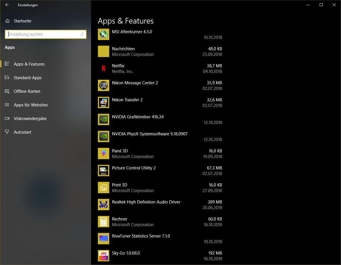The height and width of the screenshot is (265, 341).
Task: Click the Startseite home icon
Action: tap(7, 21)
